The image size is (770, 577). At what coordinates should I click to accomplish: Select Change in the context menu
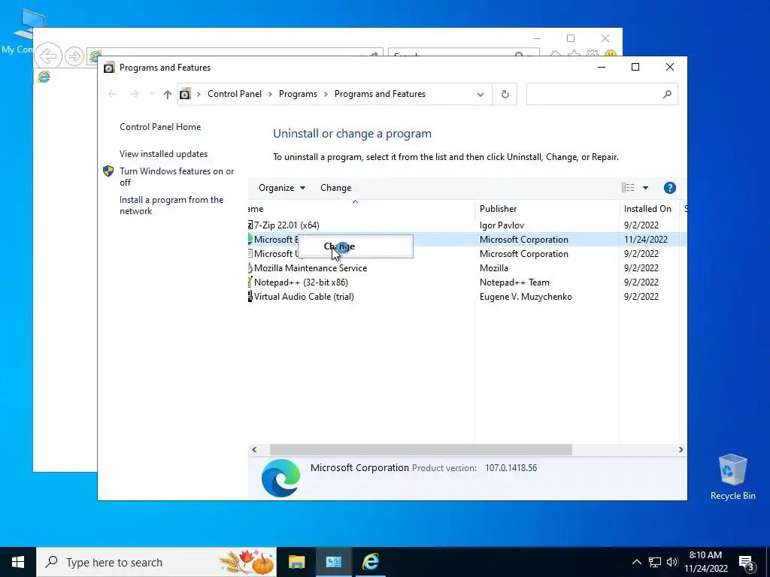coord(355,246)
